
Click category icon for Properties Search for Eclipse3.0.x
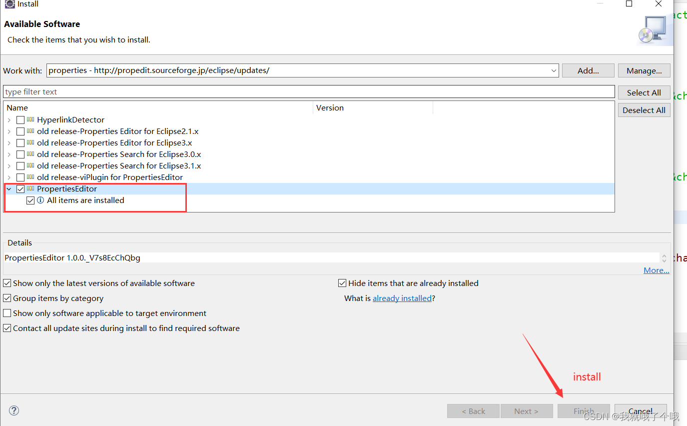30,154
